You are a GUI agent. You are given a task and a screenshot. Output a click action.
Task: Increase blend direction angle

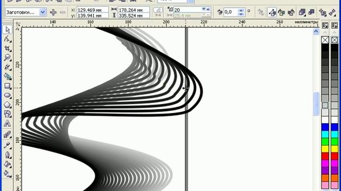[241, 10]
